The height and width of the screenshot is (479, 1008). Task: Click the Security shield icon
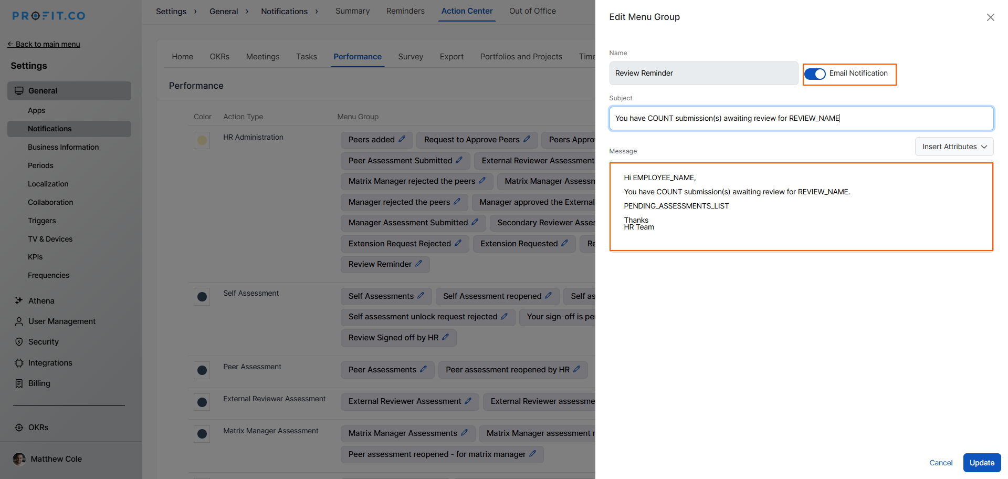(19, 342)
